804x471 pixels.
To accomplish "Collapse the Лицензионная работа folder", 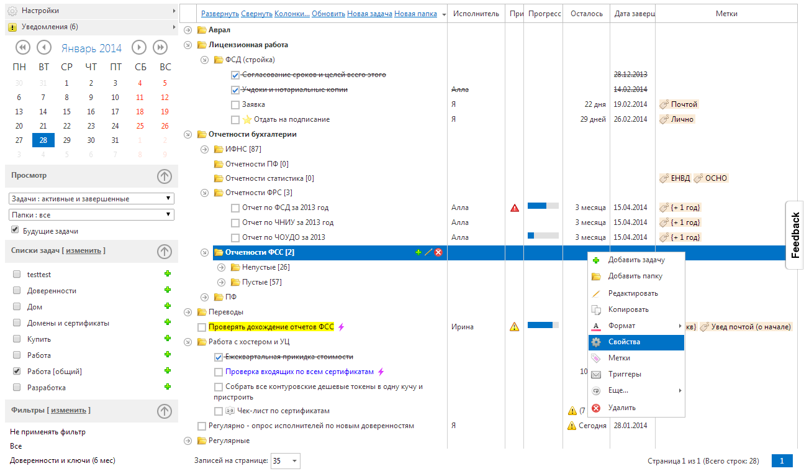I will coord(189,45).
